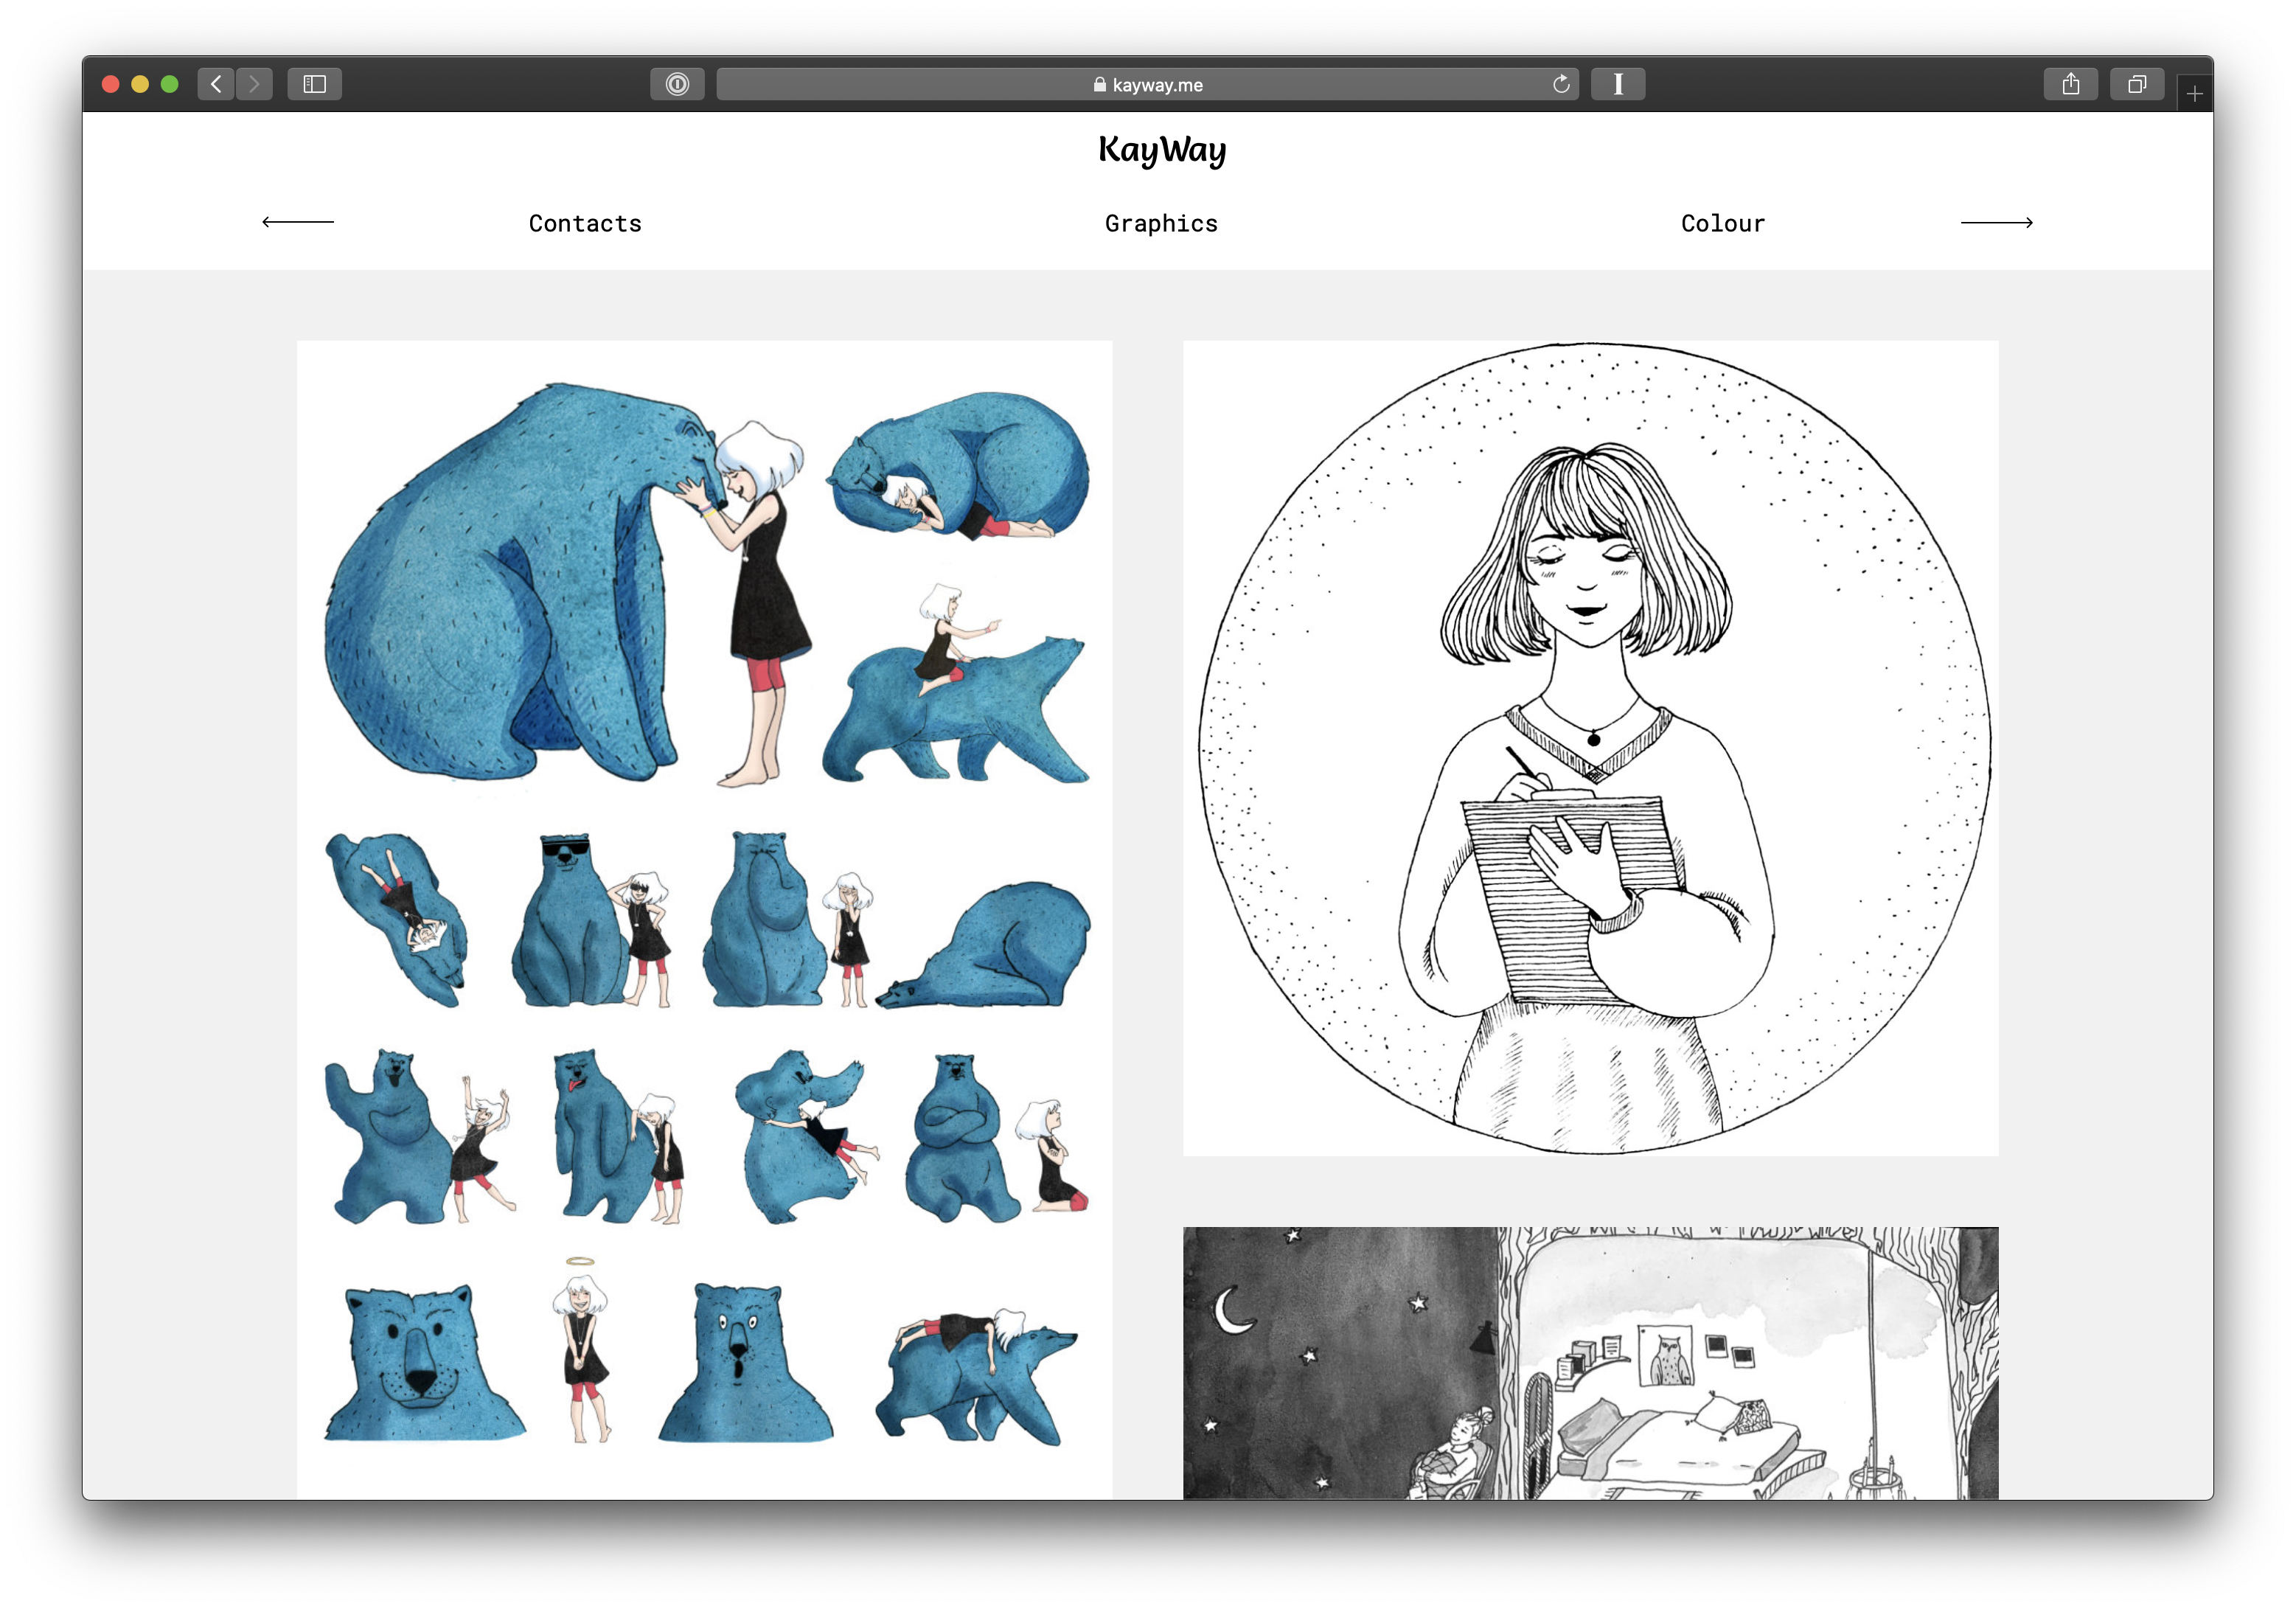The width and height of the screenshot is (2296, 1609).
Task: Open the girl writing circle drawing
Action: (x=1590, y=748)
